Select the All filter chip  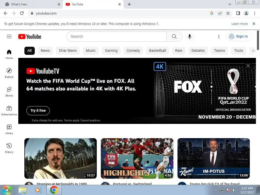tap(29, 51)
